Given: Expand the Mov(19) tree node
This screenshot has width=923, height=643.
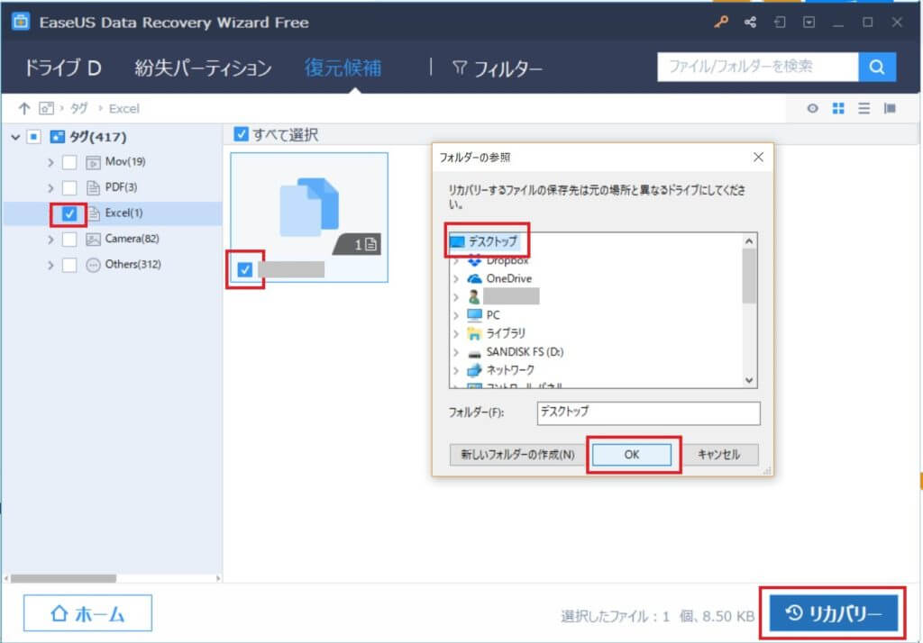Looking at the screenshot, I should [50, 162].
